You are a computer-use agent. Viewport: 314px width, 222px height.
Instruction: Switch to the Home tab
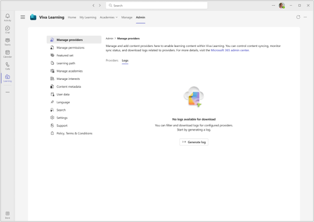[x=72, y=17]
